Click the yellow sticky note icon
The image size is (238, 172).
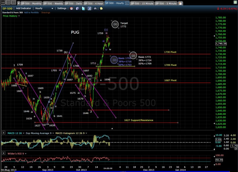101,8
